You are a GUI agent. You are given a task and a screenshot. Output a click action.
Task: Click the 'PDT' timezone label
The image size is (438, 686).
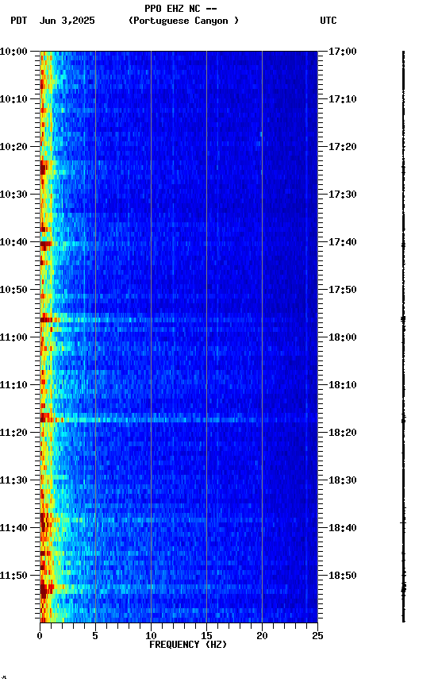click(x=19, y=21)
